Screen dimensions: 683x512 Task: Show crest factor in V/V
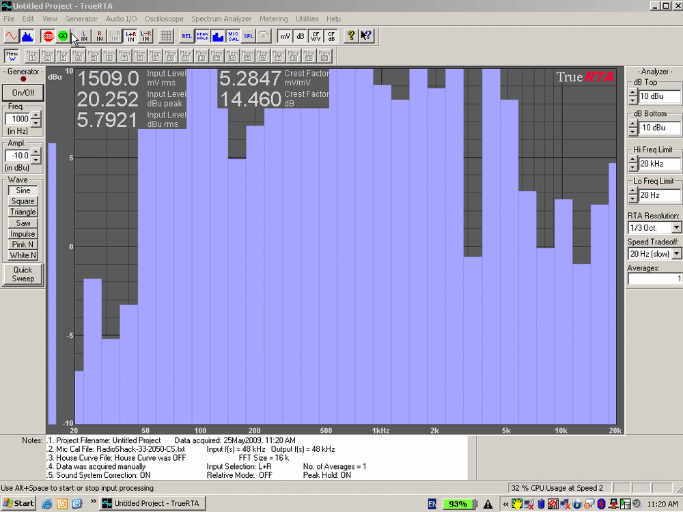(x=316, y=36)
